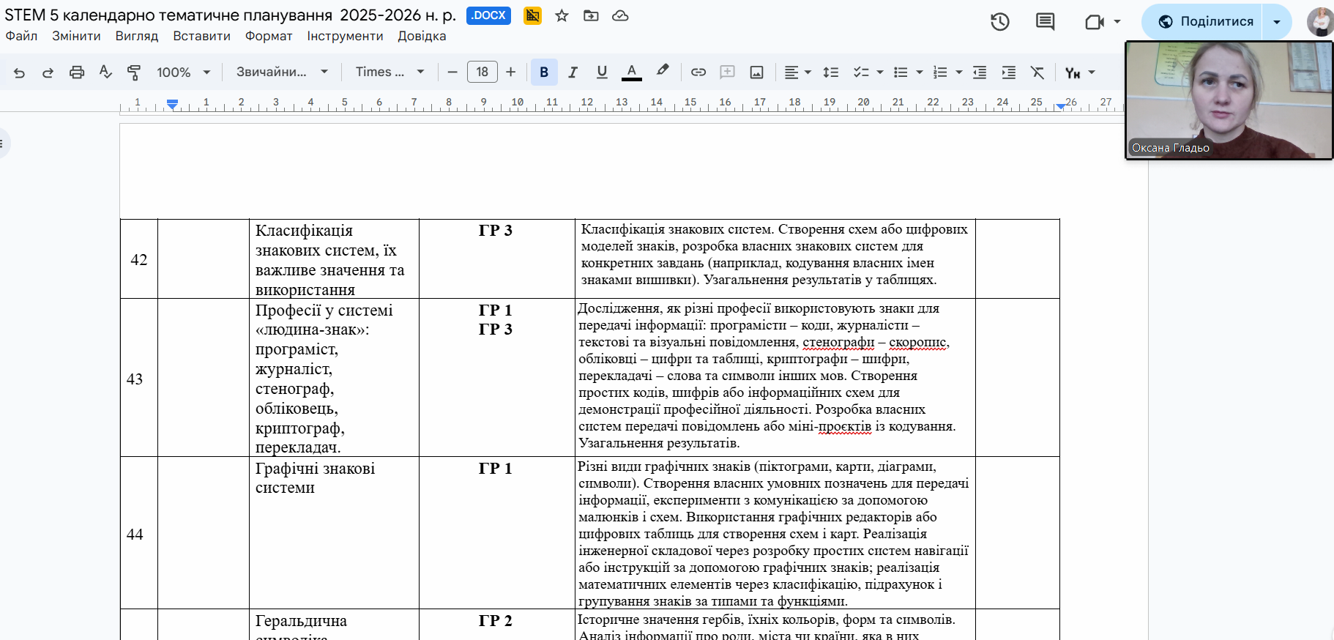This screenshot has height=640, width=1334.
Task: Clear formatting with the crossed-out T icon
Action: pos(1037,72)
